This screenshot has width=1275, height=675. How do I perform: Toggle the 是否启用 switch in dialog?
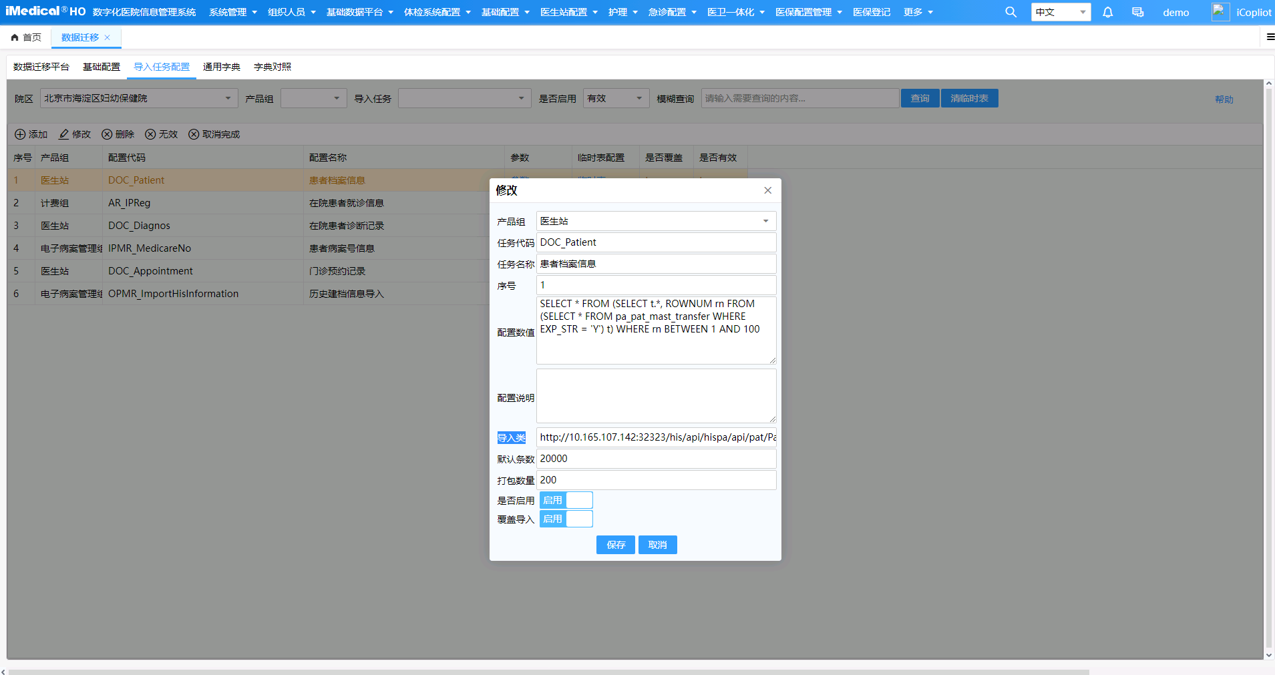(x=566, y=500)
